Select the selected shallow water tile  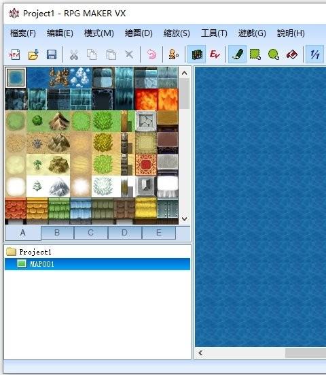(x=16, y=78)
